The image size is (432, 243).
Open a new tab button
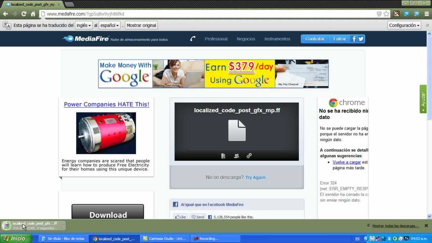click(x=69, y=4)
